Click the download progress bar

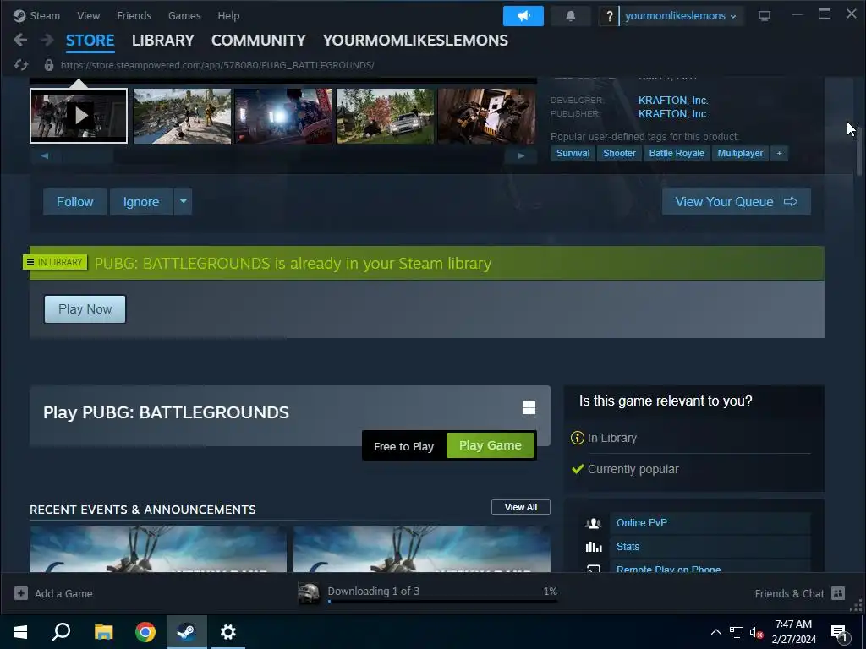442,601
